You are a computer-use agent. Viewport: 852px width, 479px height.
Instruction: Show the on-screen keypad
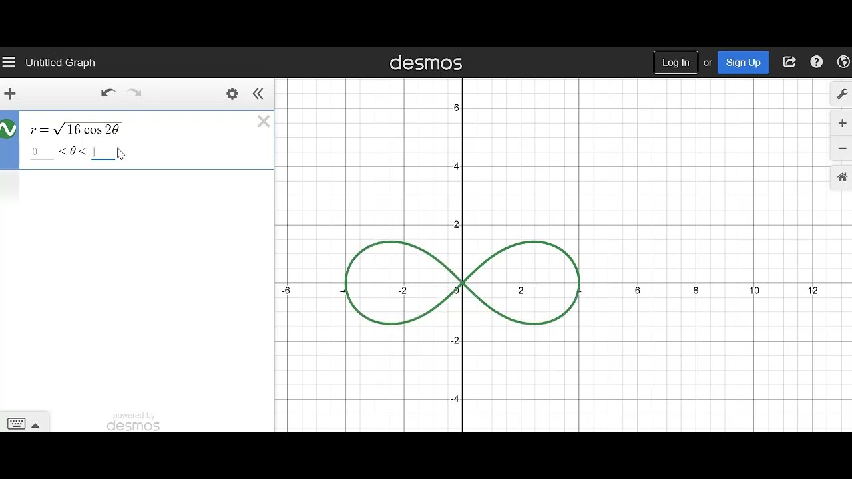click(17, 424)
